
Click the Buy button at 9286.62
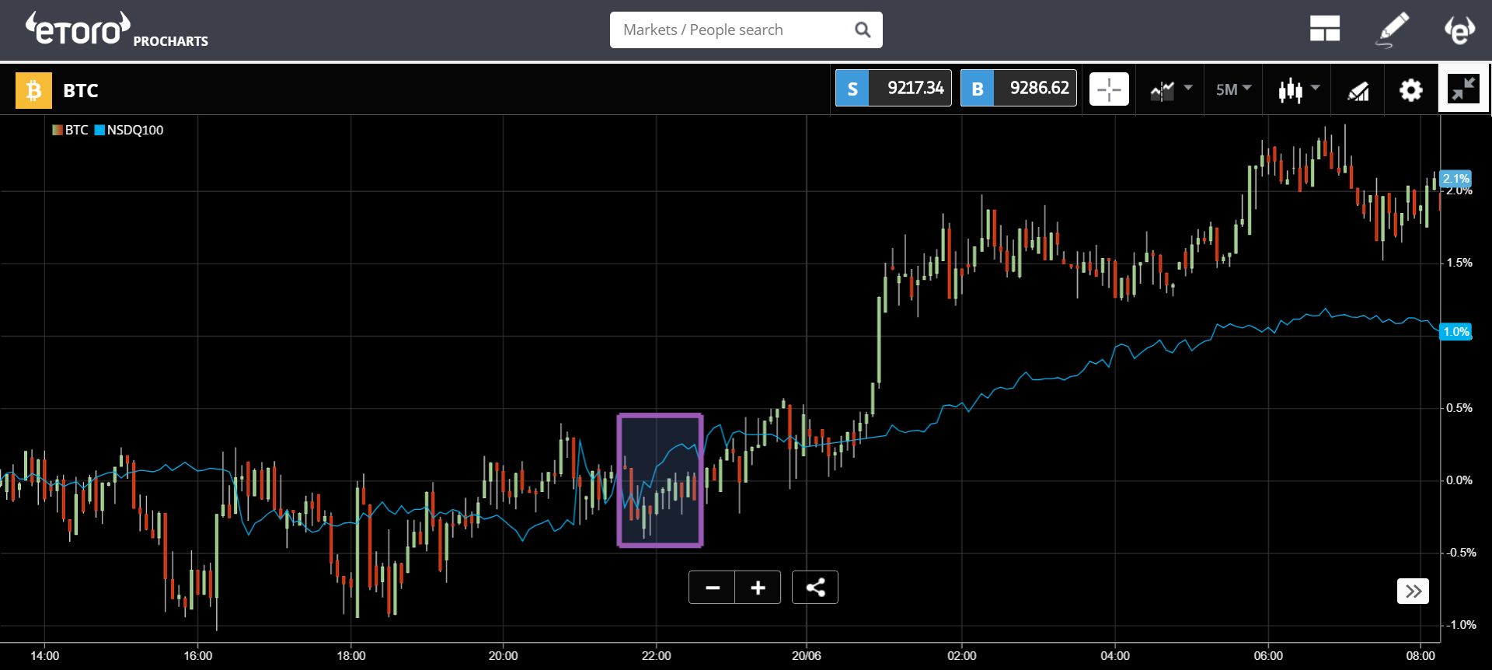pos(1018,88)
